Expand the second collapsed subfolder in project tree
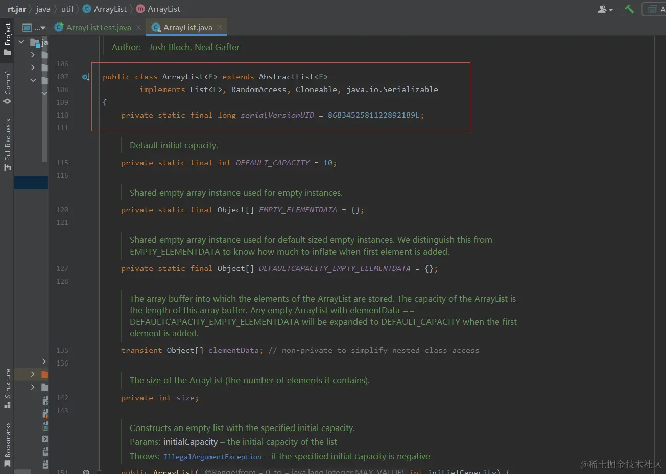666x474 pixels. point(33,67)
